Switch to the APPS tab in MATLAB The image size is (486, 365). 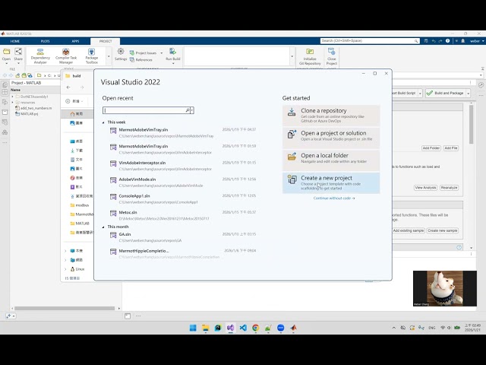(x=75, y=41)
